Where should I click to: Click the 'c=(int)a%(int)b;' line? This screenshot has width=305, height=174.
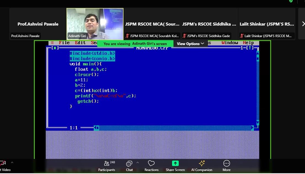[96, 90]
